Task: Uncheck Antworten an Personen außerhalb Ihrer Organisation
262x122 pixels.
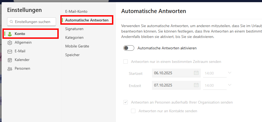Action: 126,102
